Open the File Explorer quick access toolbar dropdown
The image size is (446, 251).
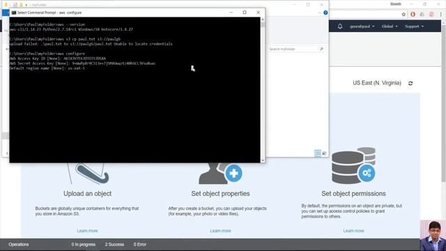click(x=26, y=5)
